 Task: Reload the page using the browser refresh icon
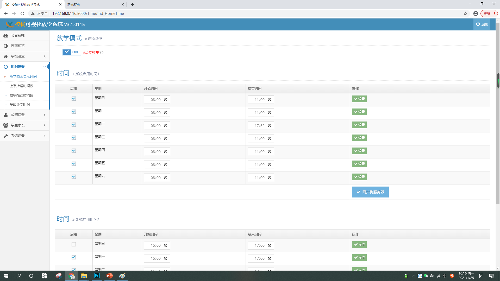coord(22,14)
